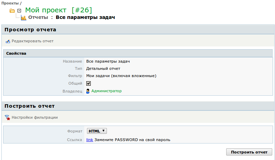Click the bold Все параметры задач page title
Viewport: 275px width, 160px height.
[85, 17]
